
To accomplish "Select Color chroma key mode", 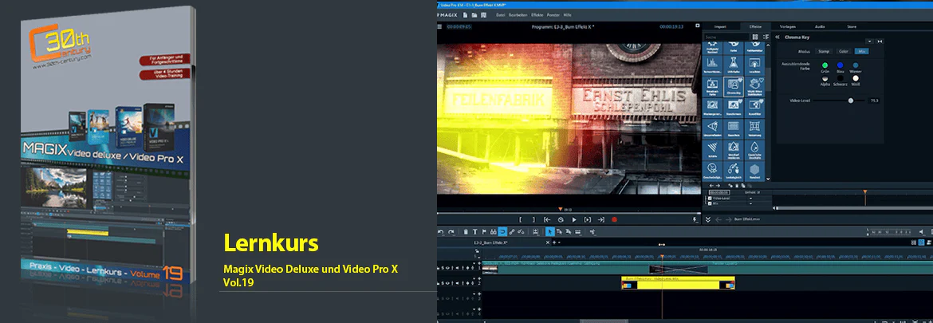I will [844, 52].
